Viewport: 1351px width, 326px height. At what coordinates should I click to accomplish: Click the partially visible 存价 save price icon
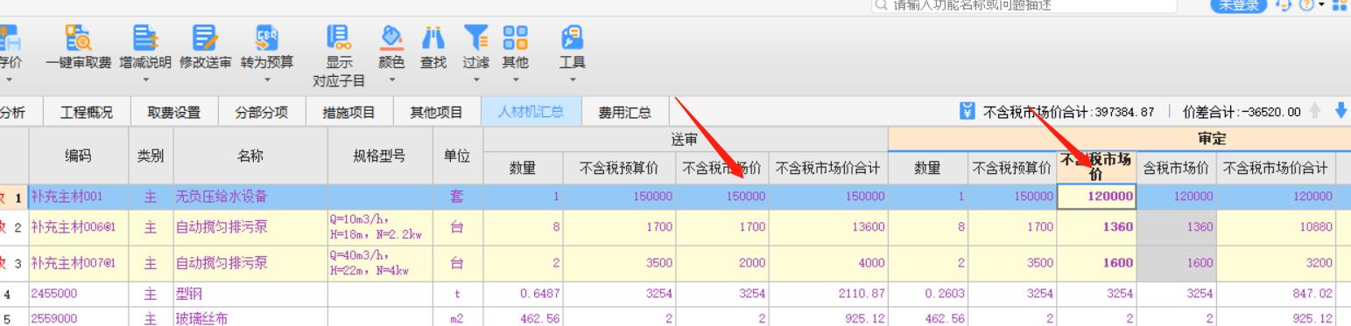coord(11,37)
